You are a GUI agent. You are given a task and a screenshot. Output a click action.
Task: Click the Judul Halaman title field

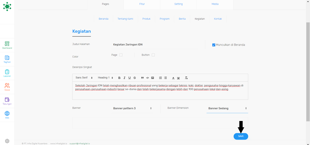pos(155,45)
